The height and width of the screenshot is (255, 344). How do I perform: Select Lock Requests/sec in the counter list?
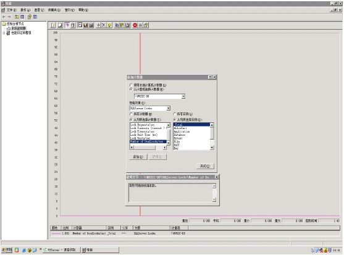point(148,125)
